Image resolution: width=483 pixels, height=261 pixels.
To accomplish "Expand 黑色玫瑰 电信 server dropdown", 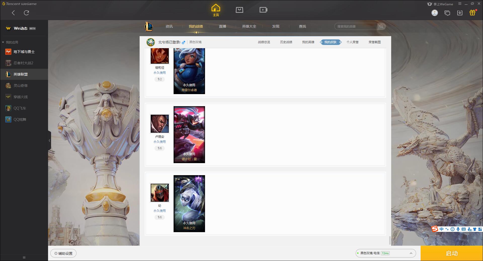I will pyautogui.click(x=386, y=253).
